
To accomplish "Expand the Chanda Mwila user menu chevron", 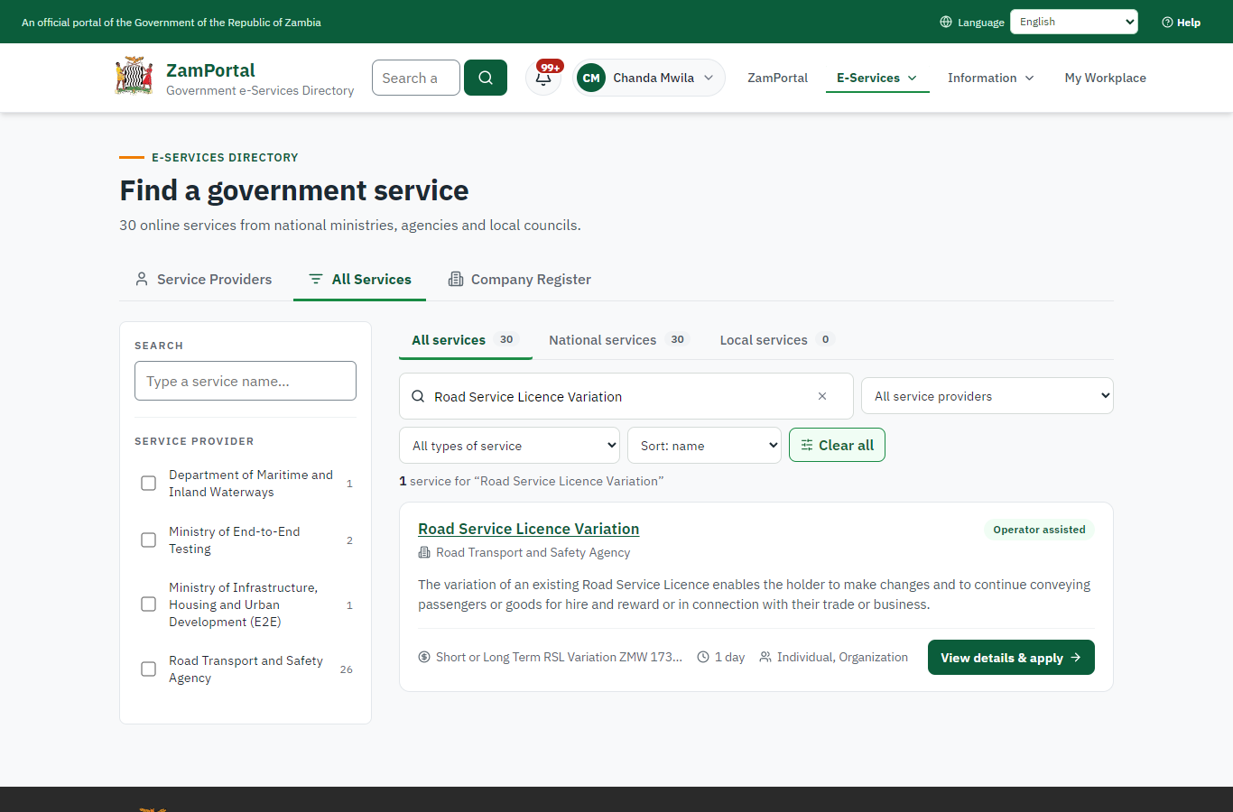I will tap(709, 78).
